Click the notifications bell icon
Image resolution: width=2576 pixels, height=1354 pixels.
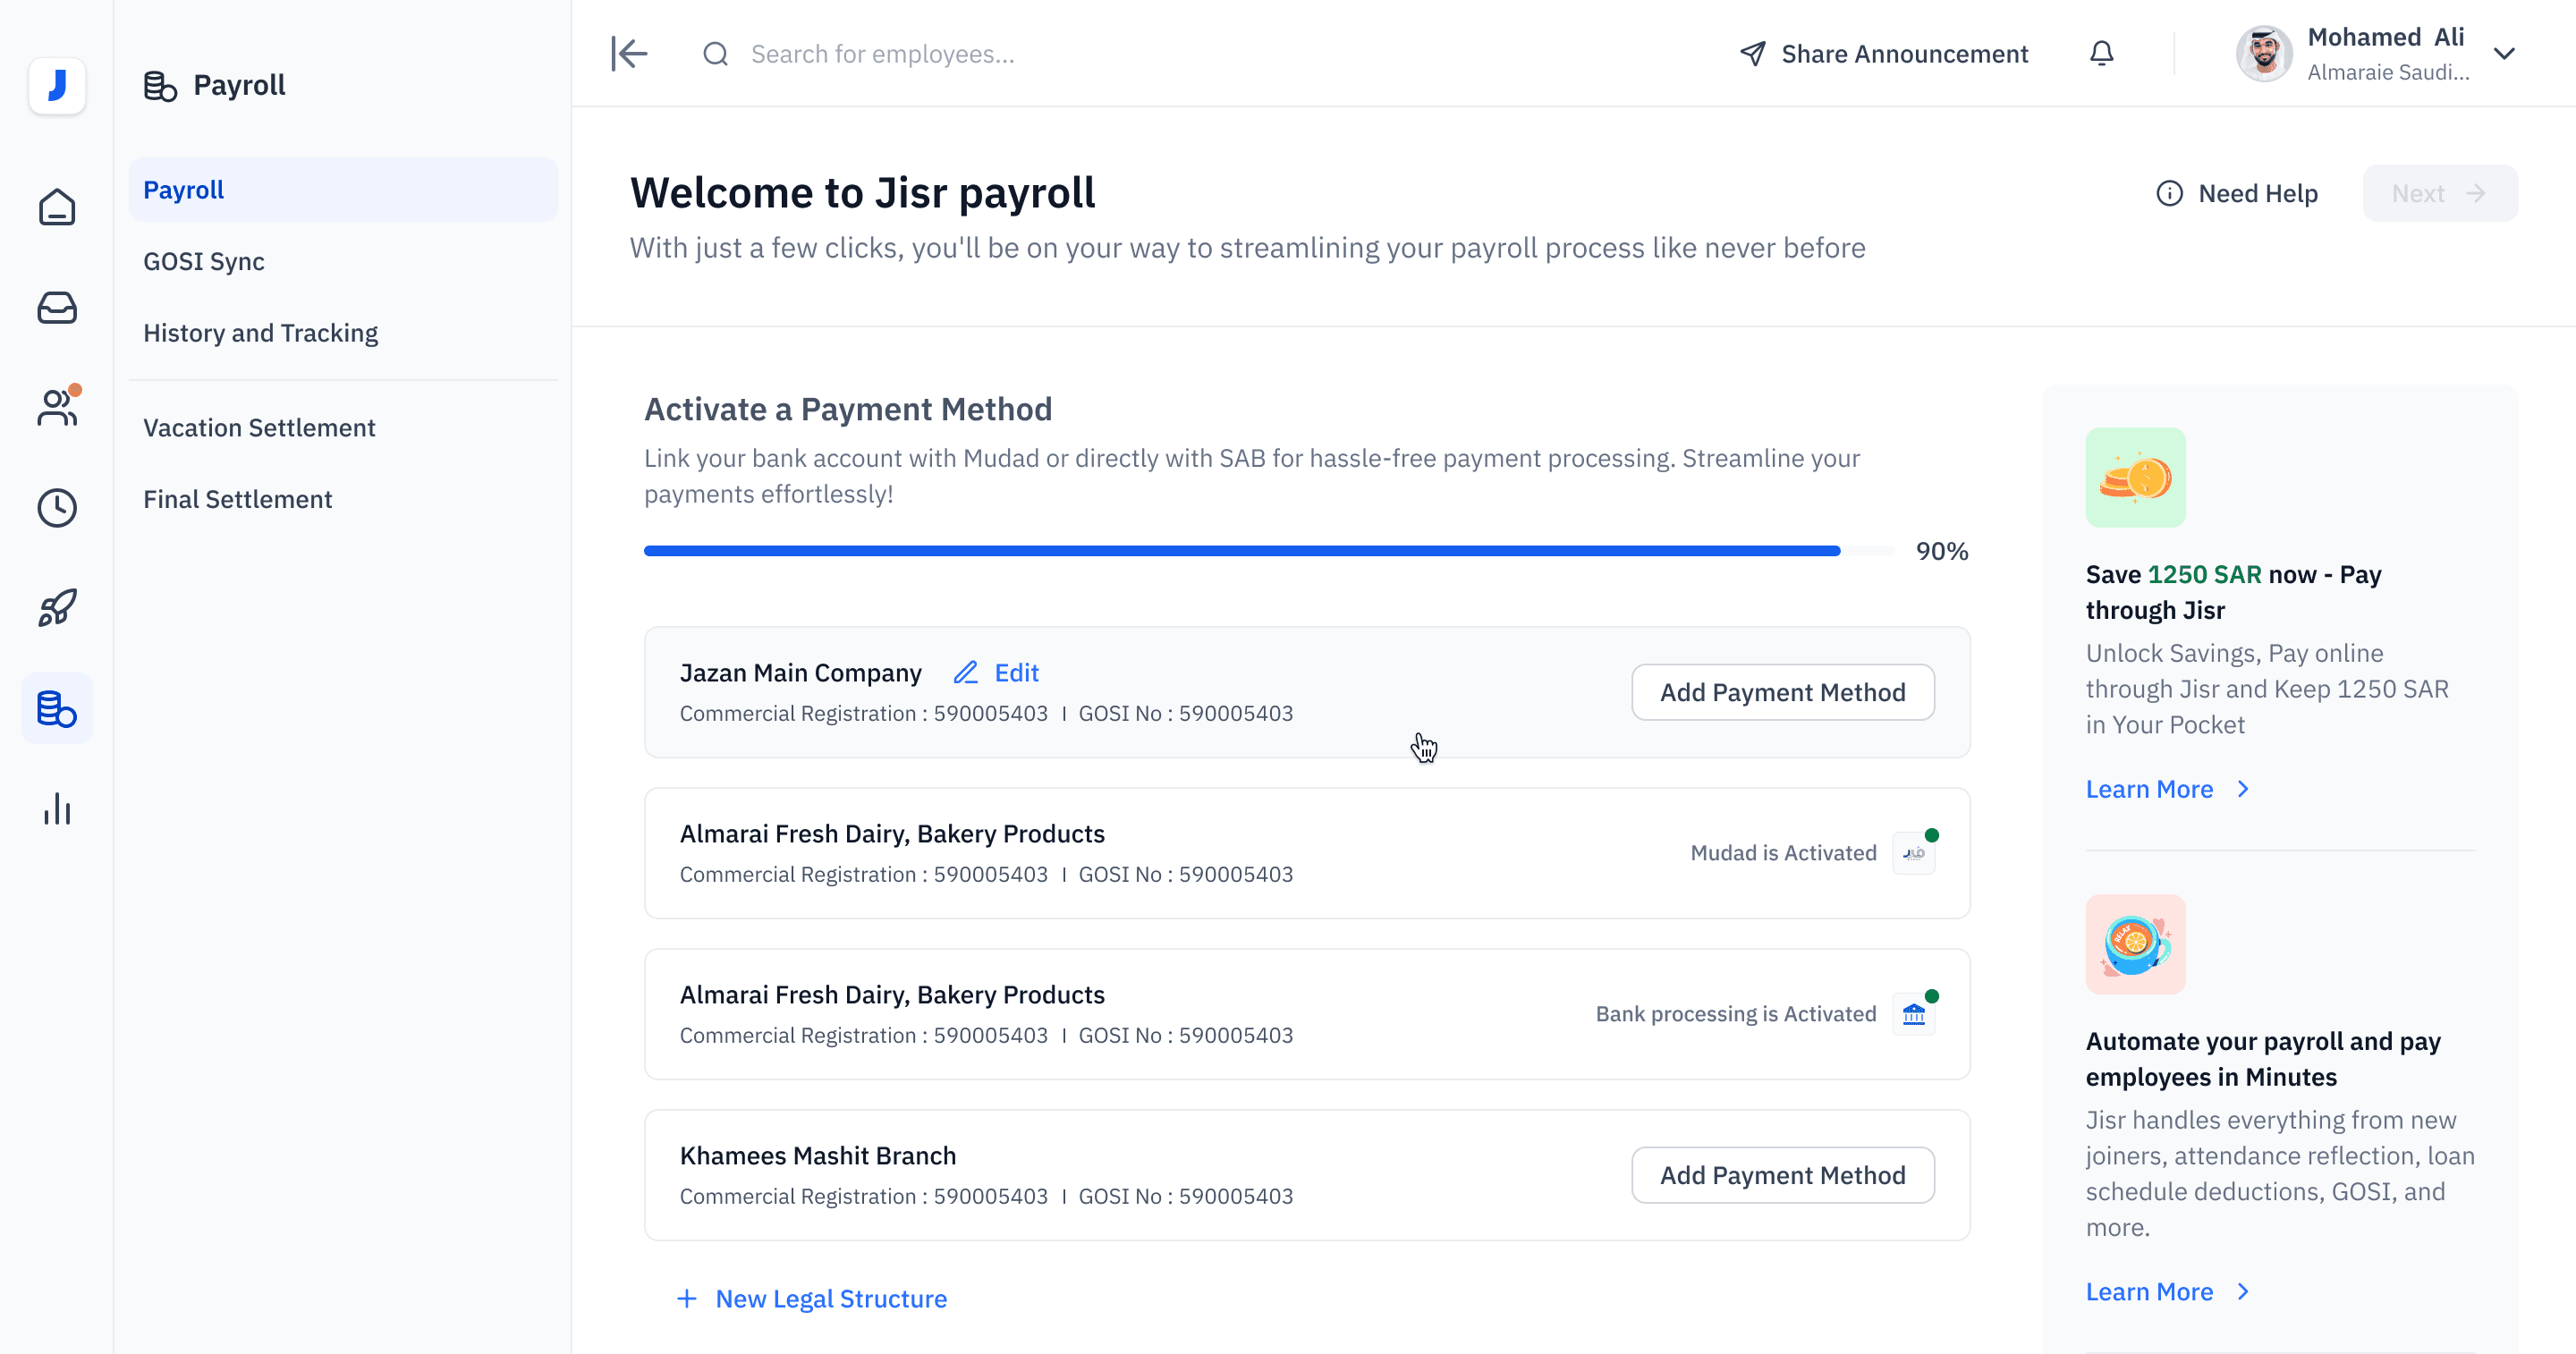pyautogui.click(x=2101, y=53)
